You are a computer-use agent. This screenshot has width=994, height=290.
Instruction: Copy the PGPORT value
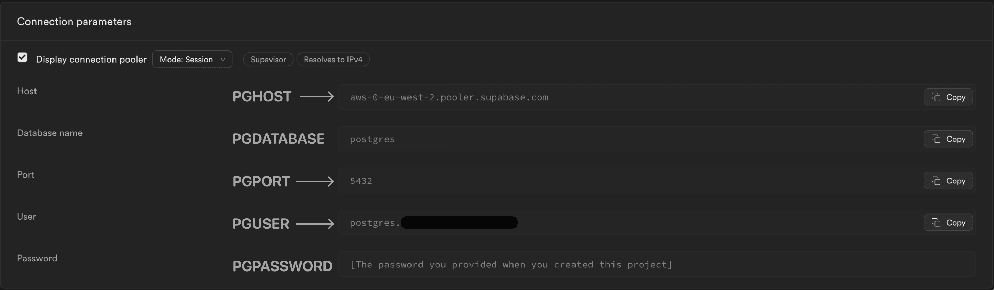tap(948, 180)
